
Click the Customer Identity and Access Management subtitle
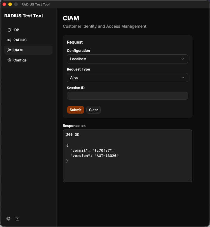tap(105, 26)
